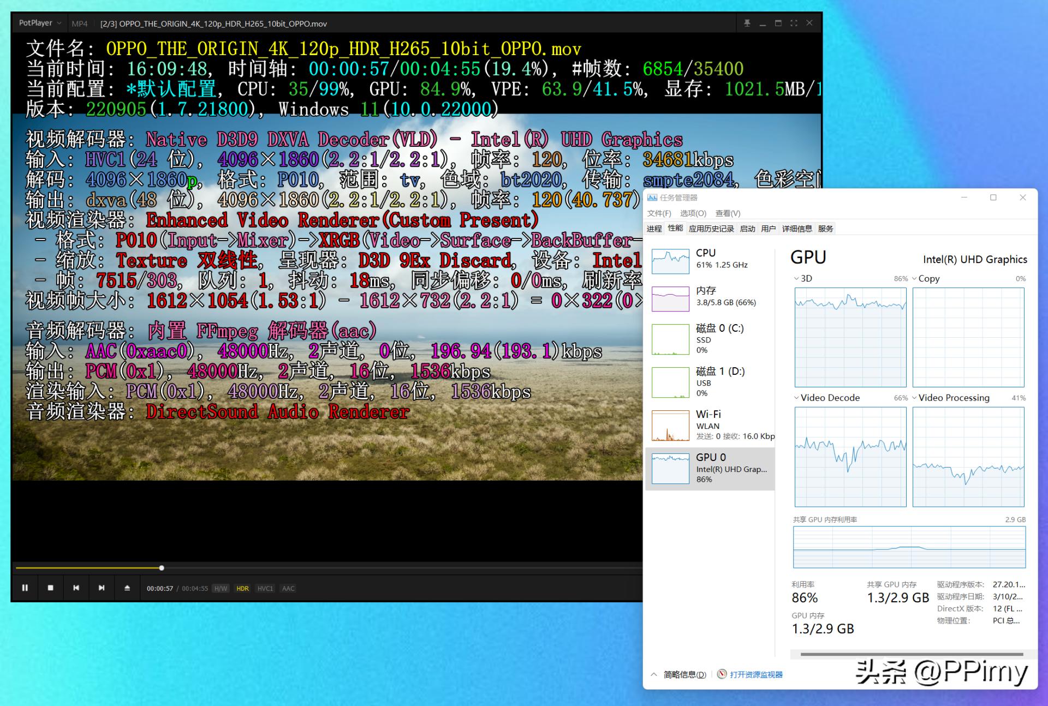
Task: Click the HVC1 codec badge
Action: (265, 589)
